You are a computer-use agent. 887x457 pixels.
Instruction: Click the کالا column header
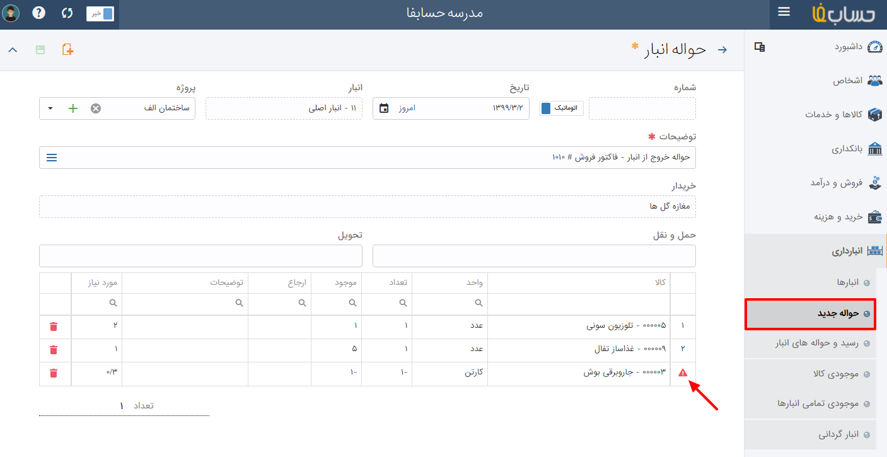pyautogui.click(x=579, y=283)
